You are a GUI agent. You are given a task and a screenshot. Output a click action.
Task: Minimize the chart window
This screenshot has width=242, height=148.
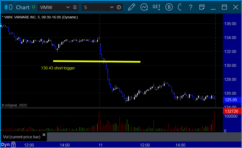coord(213,9)
